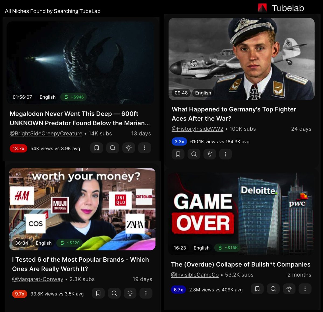Click the Tubelab brand name text
The height and width of the screenshot is (312, 323).
tap(288, 8)
